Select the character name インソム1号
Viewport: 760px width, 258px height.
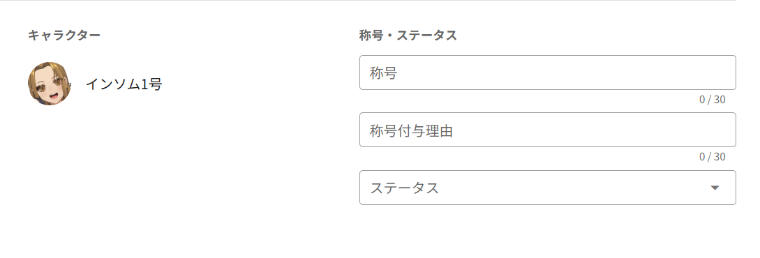pyautogui.click(x=124, y=84)
